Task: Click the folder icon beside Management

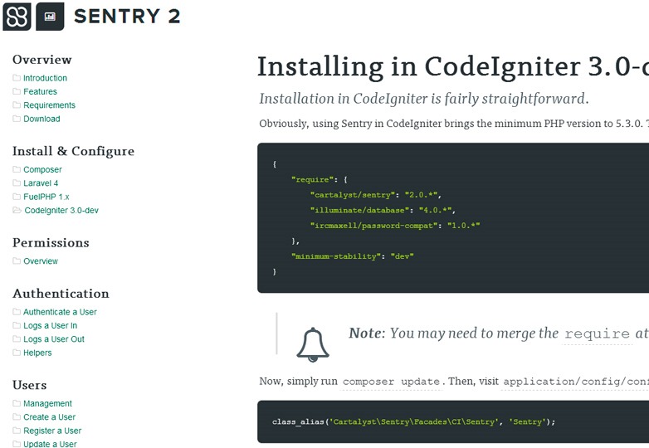Action: pyautogui.click(x=17, y=404)
